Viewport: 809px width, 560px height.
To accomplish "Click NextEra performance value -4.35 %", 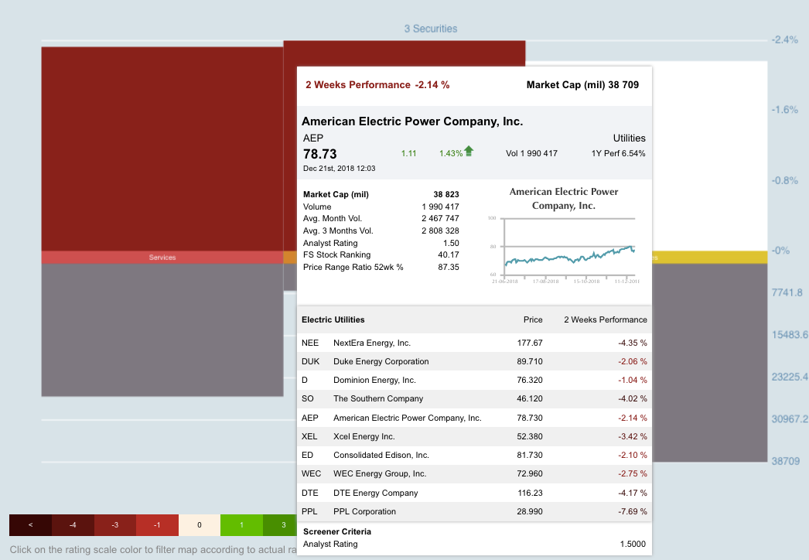I will pos(633,343).
